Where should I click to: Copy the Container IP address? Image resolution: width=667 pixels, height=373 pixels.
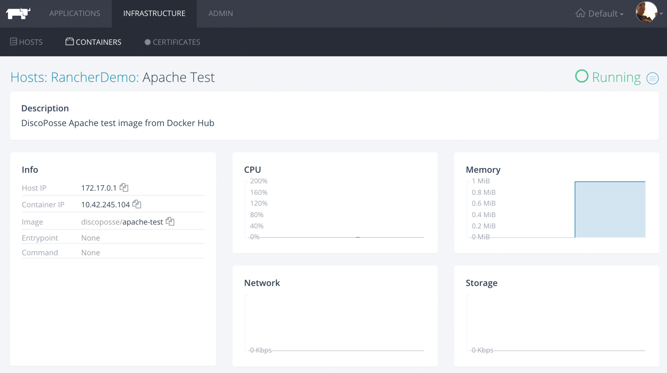pyautogui.click(x=137, y=204)
